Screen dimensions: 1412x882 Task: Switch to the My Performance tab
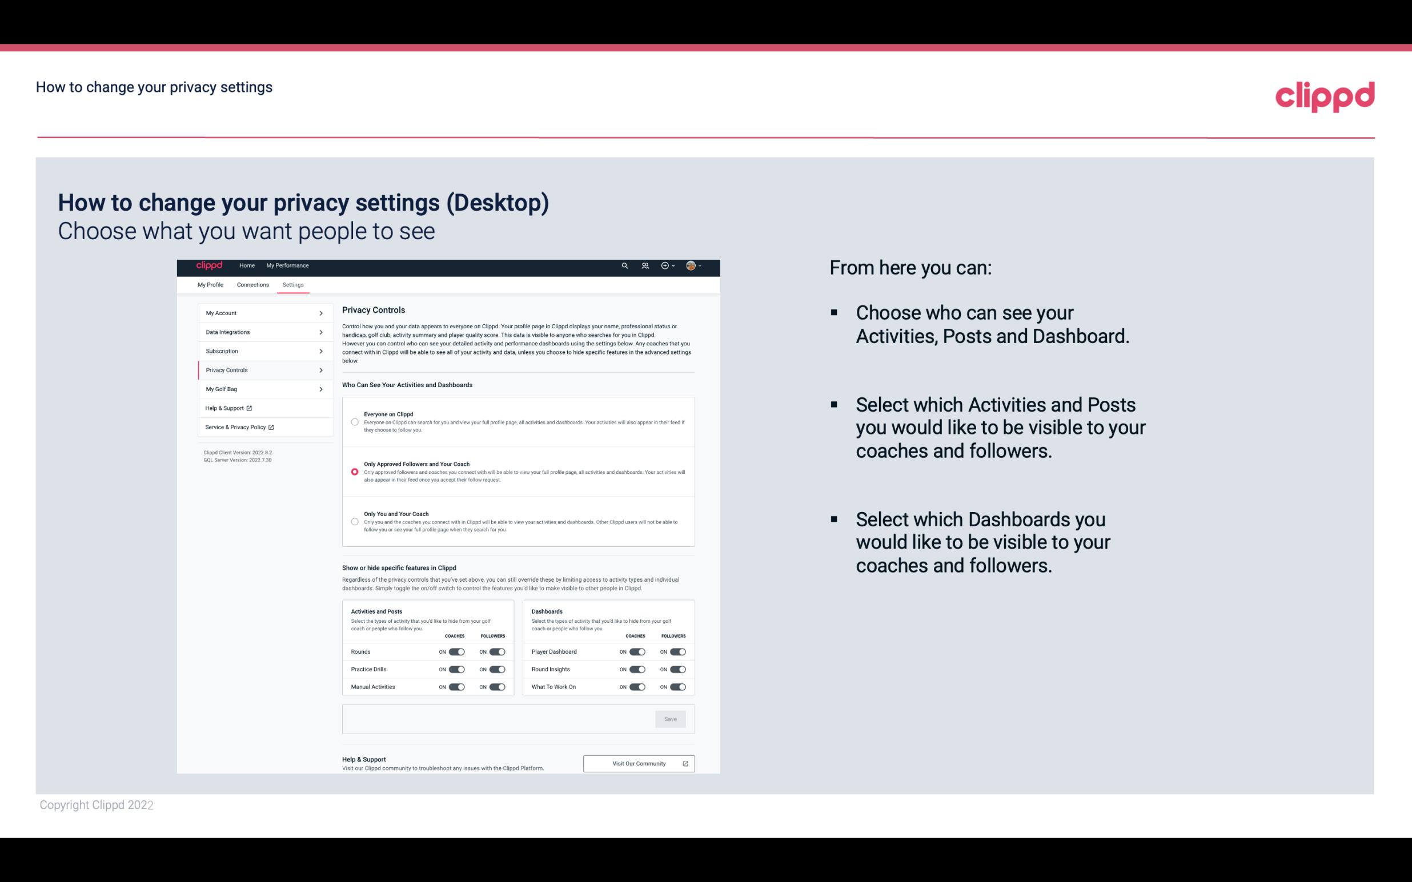288,265
